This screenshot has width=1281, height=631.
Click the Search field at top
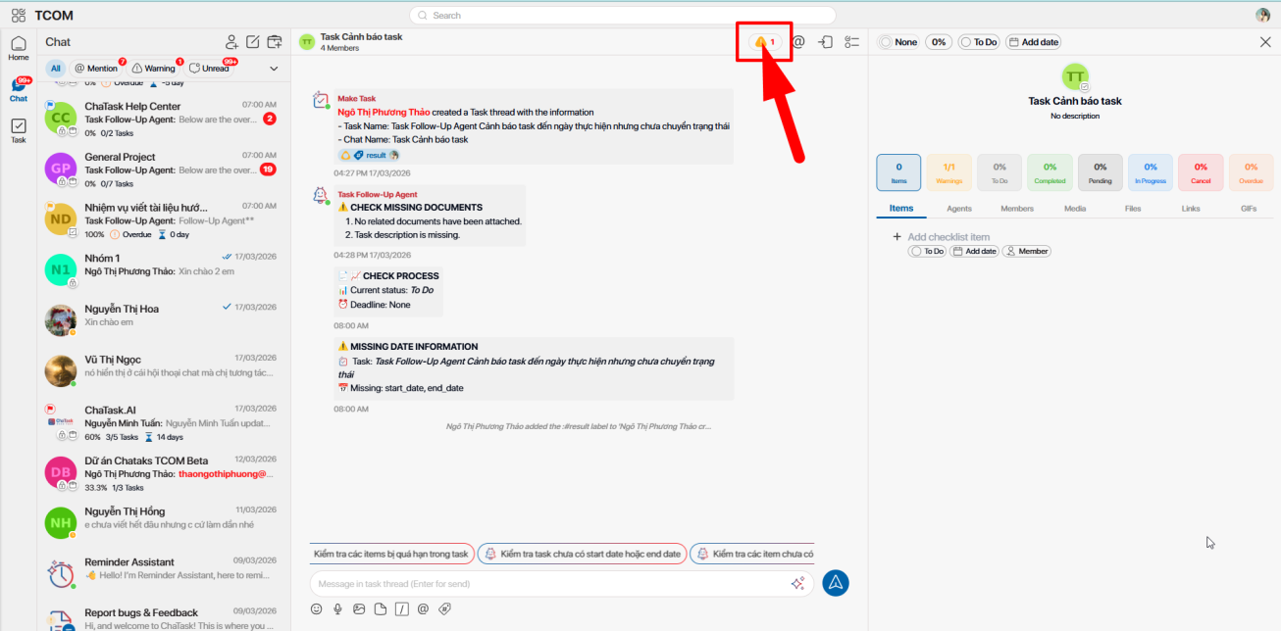pyautogui.click(x=623, y=16)
